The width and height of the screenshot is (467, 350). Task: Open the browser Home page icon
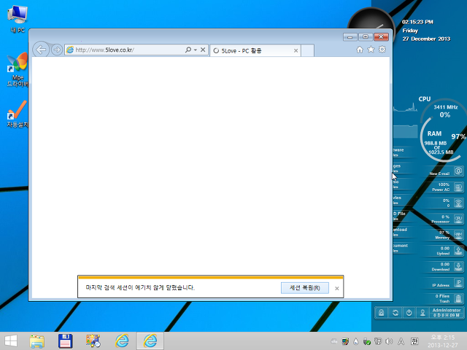[360, 50]
